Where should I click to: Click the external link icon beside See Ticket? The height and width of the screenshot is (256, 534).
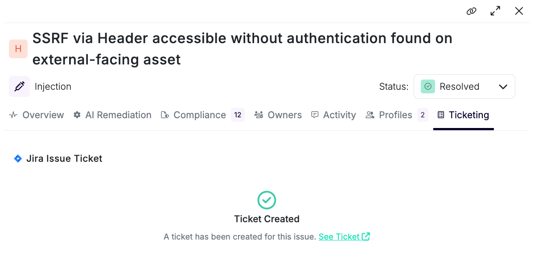(366, 236)
